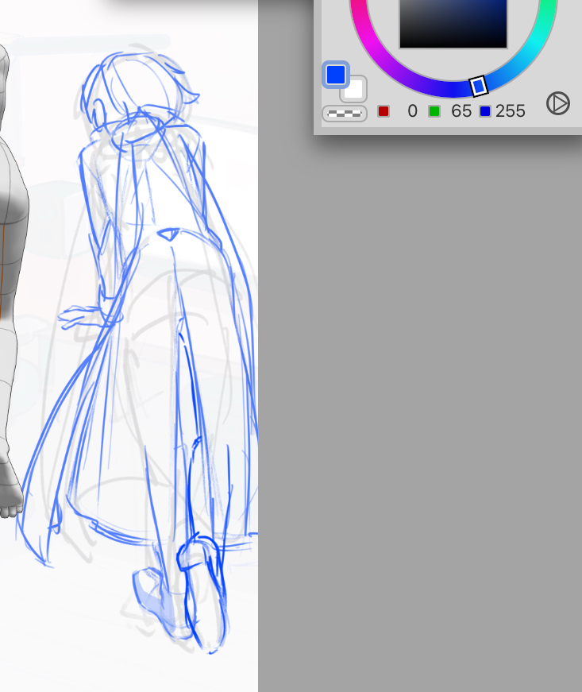Select the blue main color swatch

click(x=336, y=75)
